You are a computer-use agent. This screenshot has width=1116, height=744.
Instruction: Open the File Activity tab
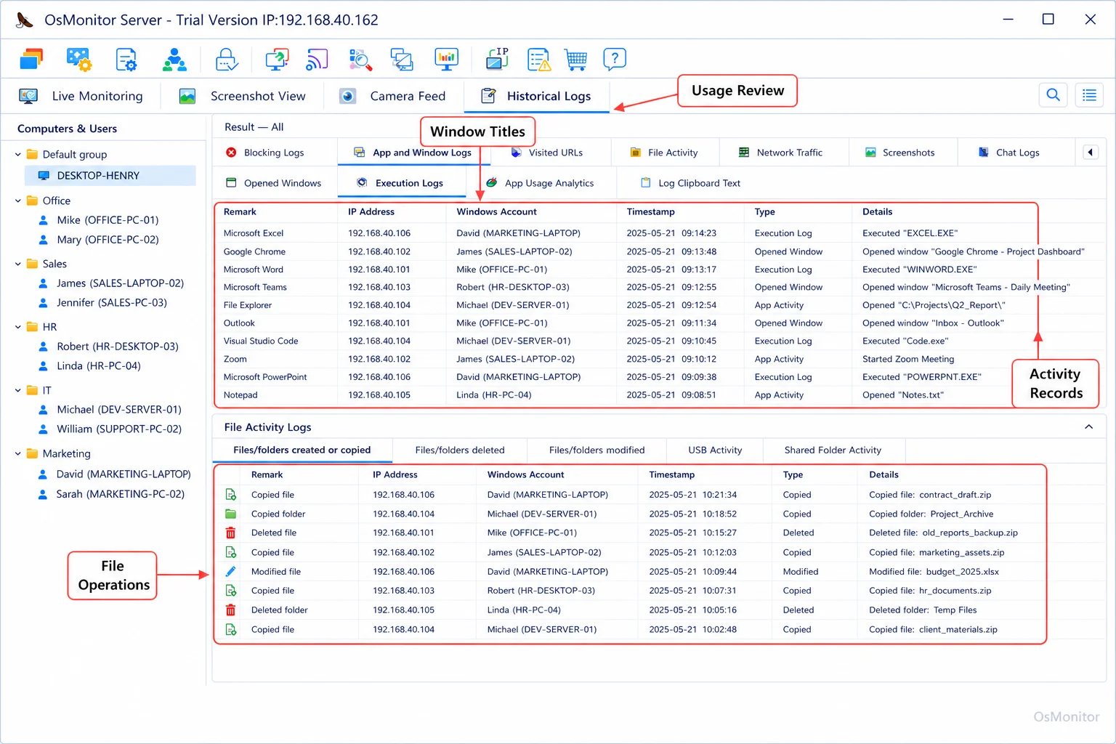(x=664, y=153)
